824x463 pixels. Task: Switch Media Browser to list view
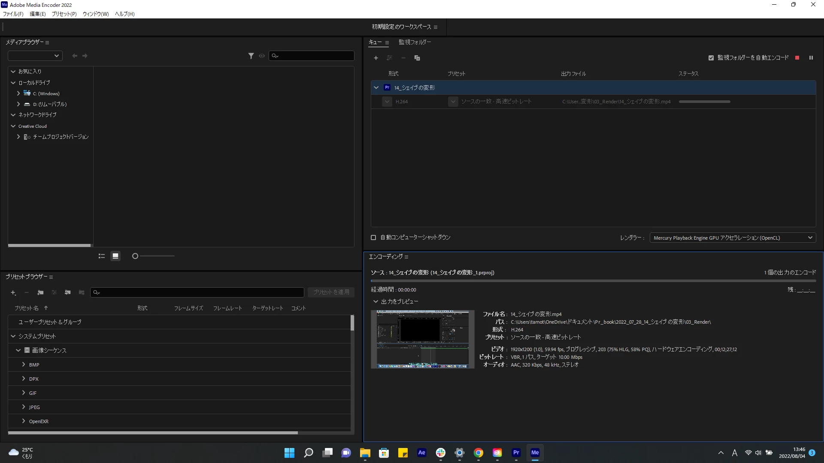coord(102,256)
